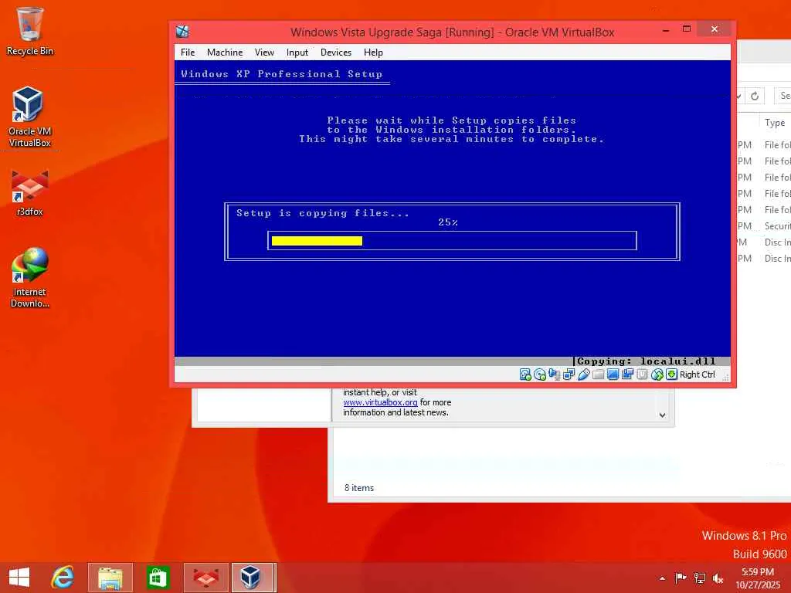This screenshot has width=791, height=593.
Task: Launch Internet Explorer from the taskbar
Action: tap(63, 578)
